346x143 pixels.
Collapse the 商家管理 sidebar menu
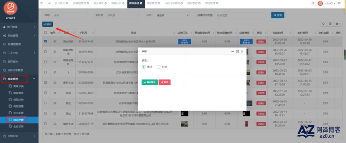[19, 79]
